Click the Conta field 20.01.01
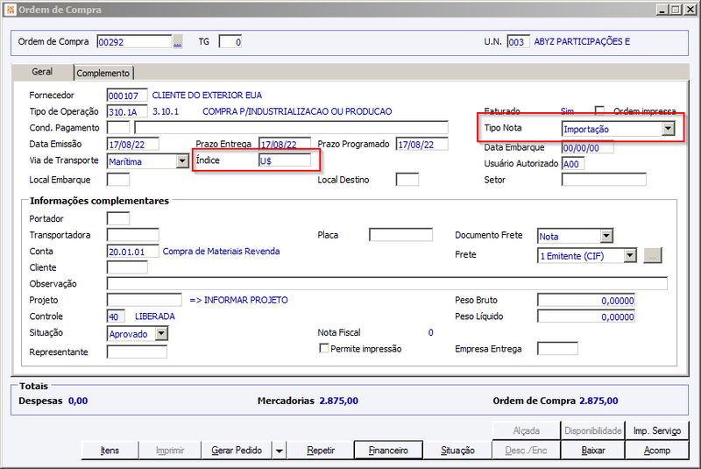701x469 pixels. click(133, 252)
